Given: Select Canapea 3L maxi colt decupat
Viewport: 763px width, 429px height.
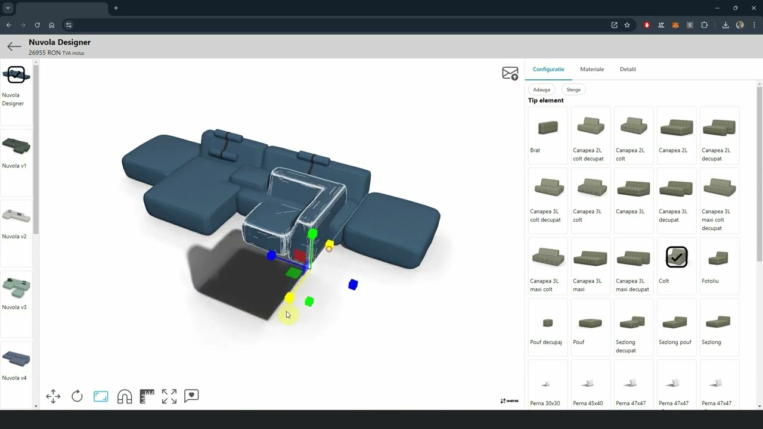Looking at the screenshot, I should pyautogui.click(x=719, y=200).
